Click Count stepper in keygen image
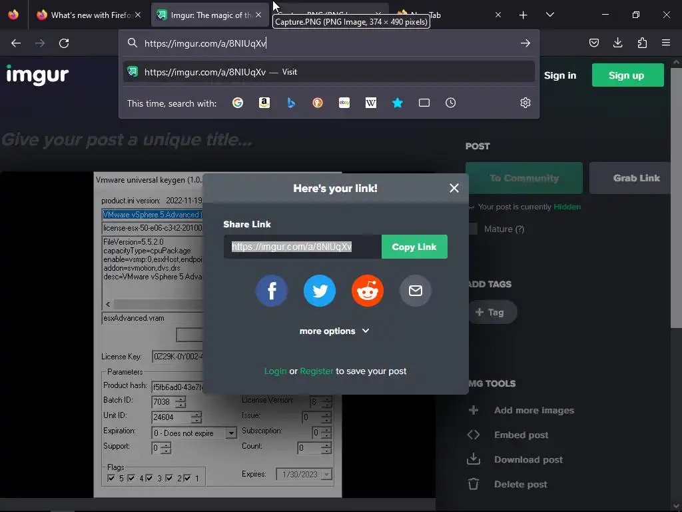 pos(326,448)
